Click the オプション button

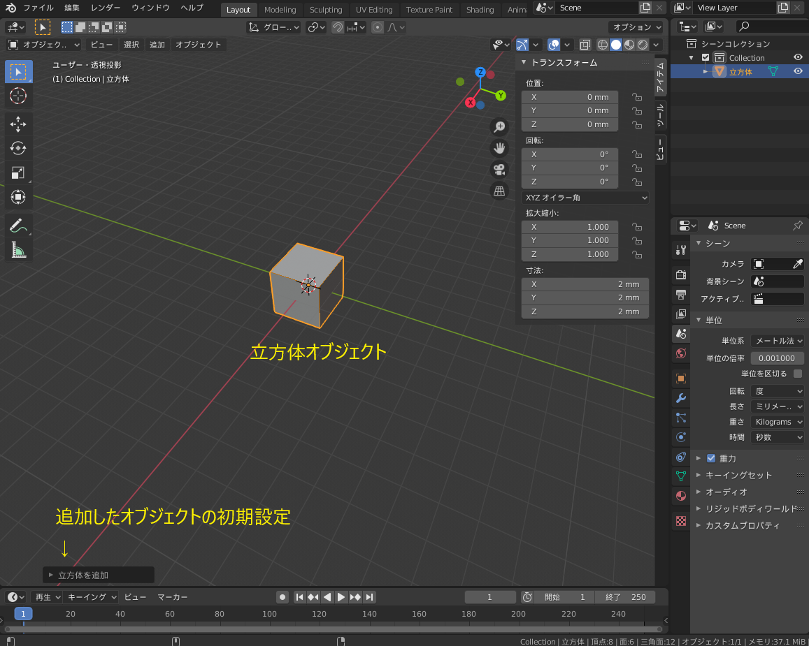tap(636, 27)
